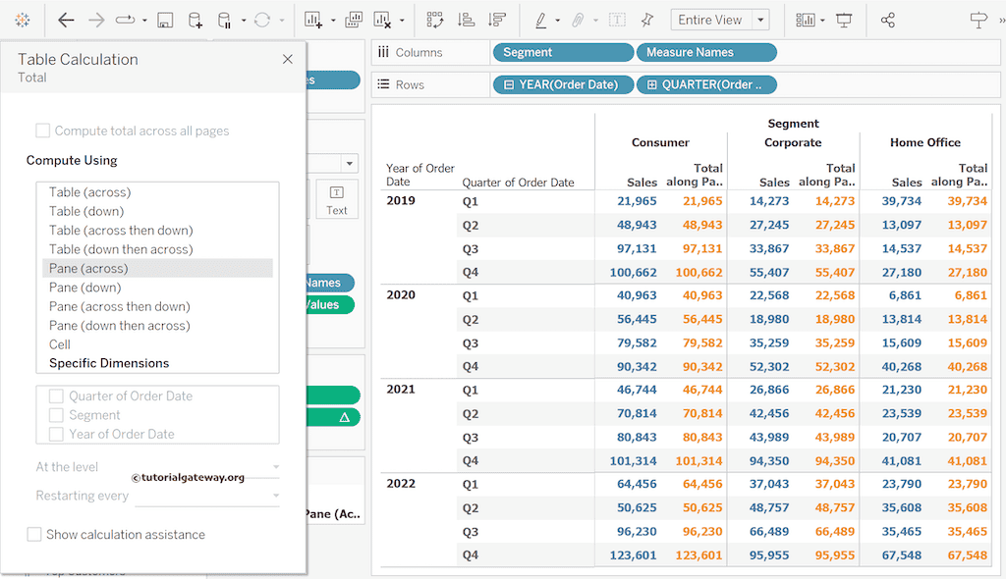Screen dimensions: 1006x579
Task: Click the Sort ascending toolbar icon
Action: 467,20
